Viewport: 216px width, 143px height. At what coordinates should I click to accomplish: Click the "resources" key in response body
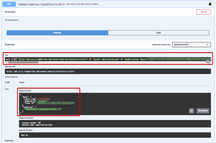[28, 107]
